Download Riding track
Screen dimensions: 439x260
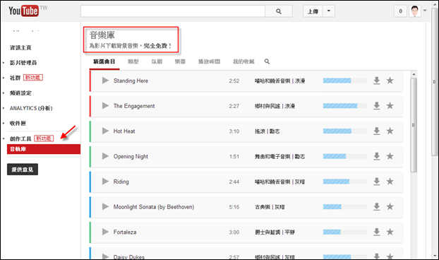[x=377, y=182]
